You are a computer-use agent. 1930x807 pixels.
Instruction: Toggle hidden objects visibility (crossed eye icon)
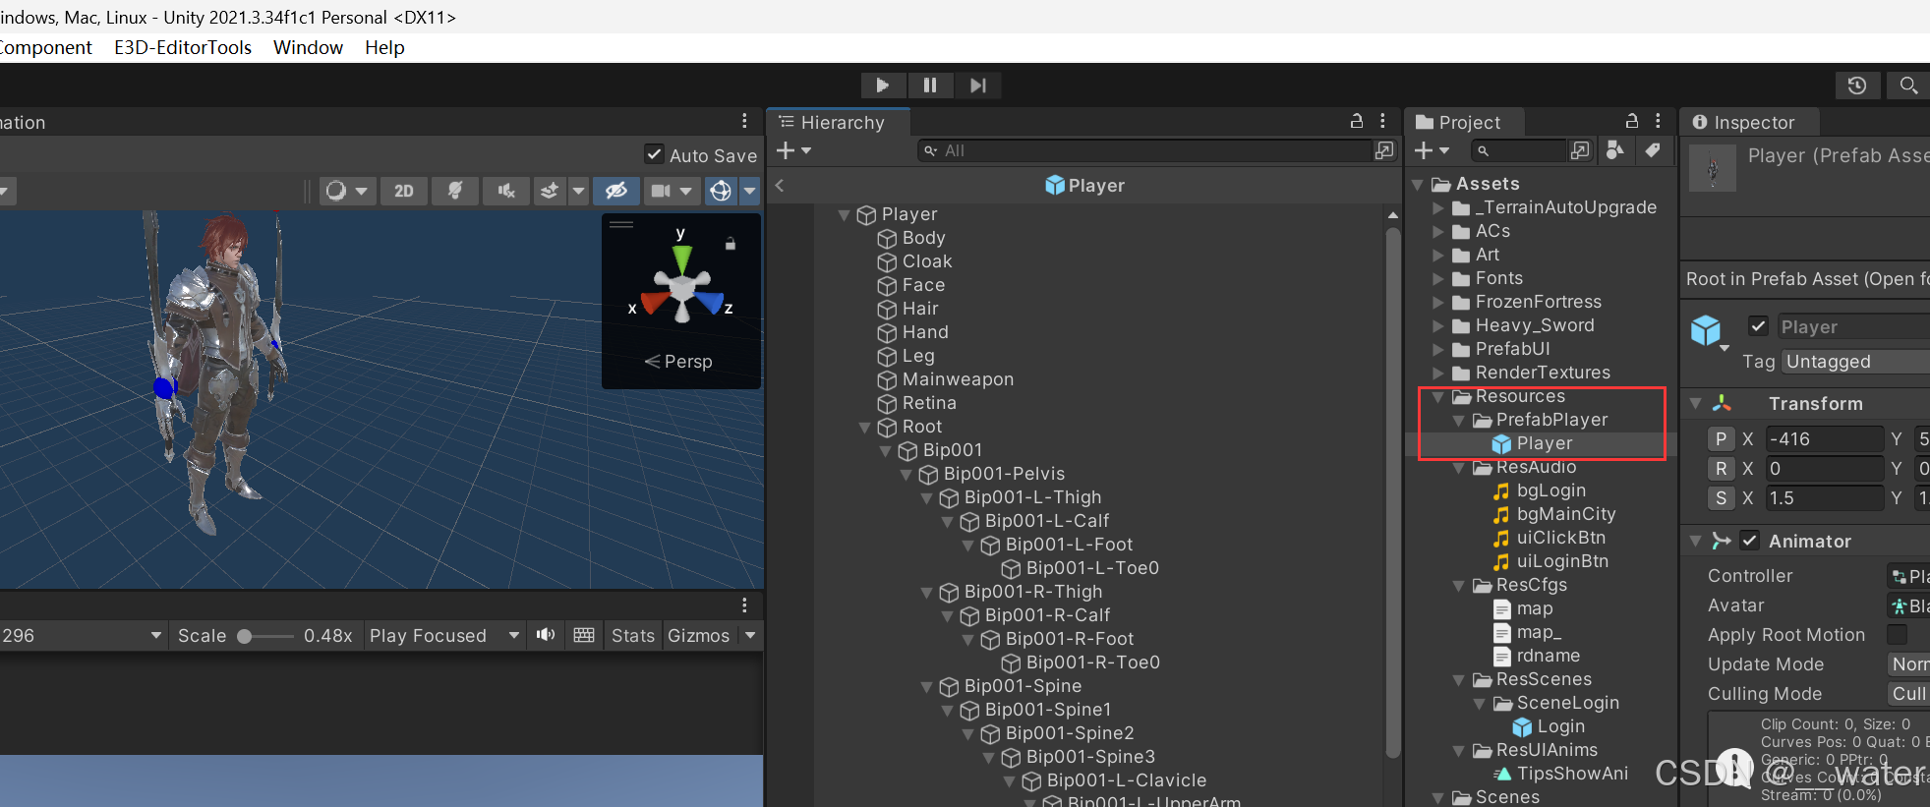point(616,191)
